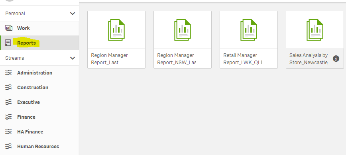Click the Administration stream wave icon
346x155 pixels.
pyautogui.click(x=8, y=73)
